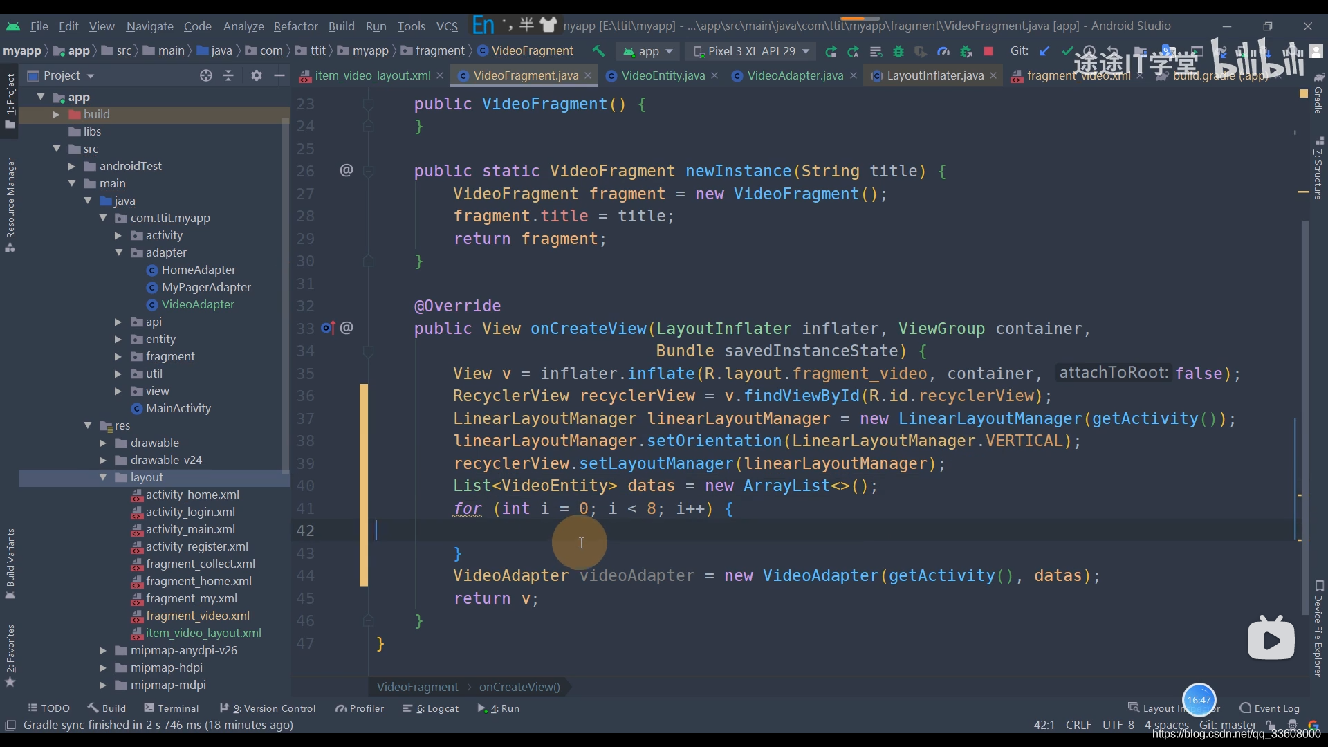Image resolution: width=1328 pixels, height=747 pixels.
Task: Open the Resource Manager side tab
Action: pos(10,204)
